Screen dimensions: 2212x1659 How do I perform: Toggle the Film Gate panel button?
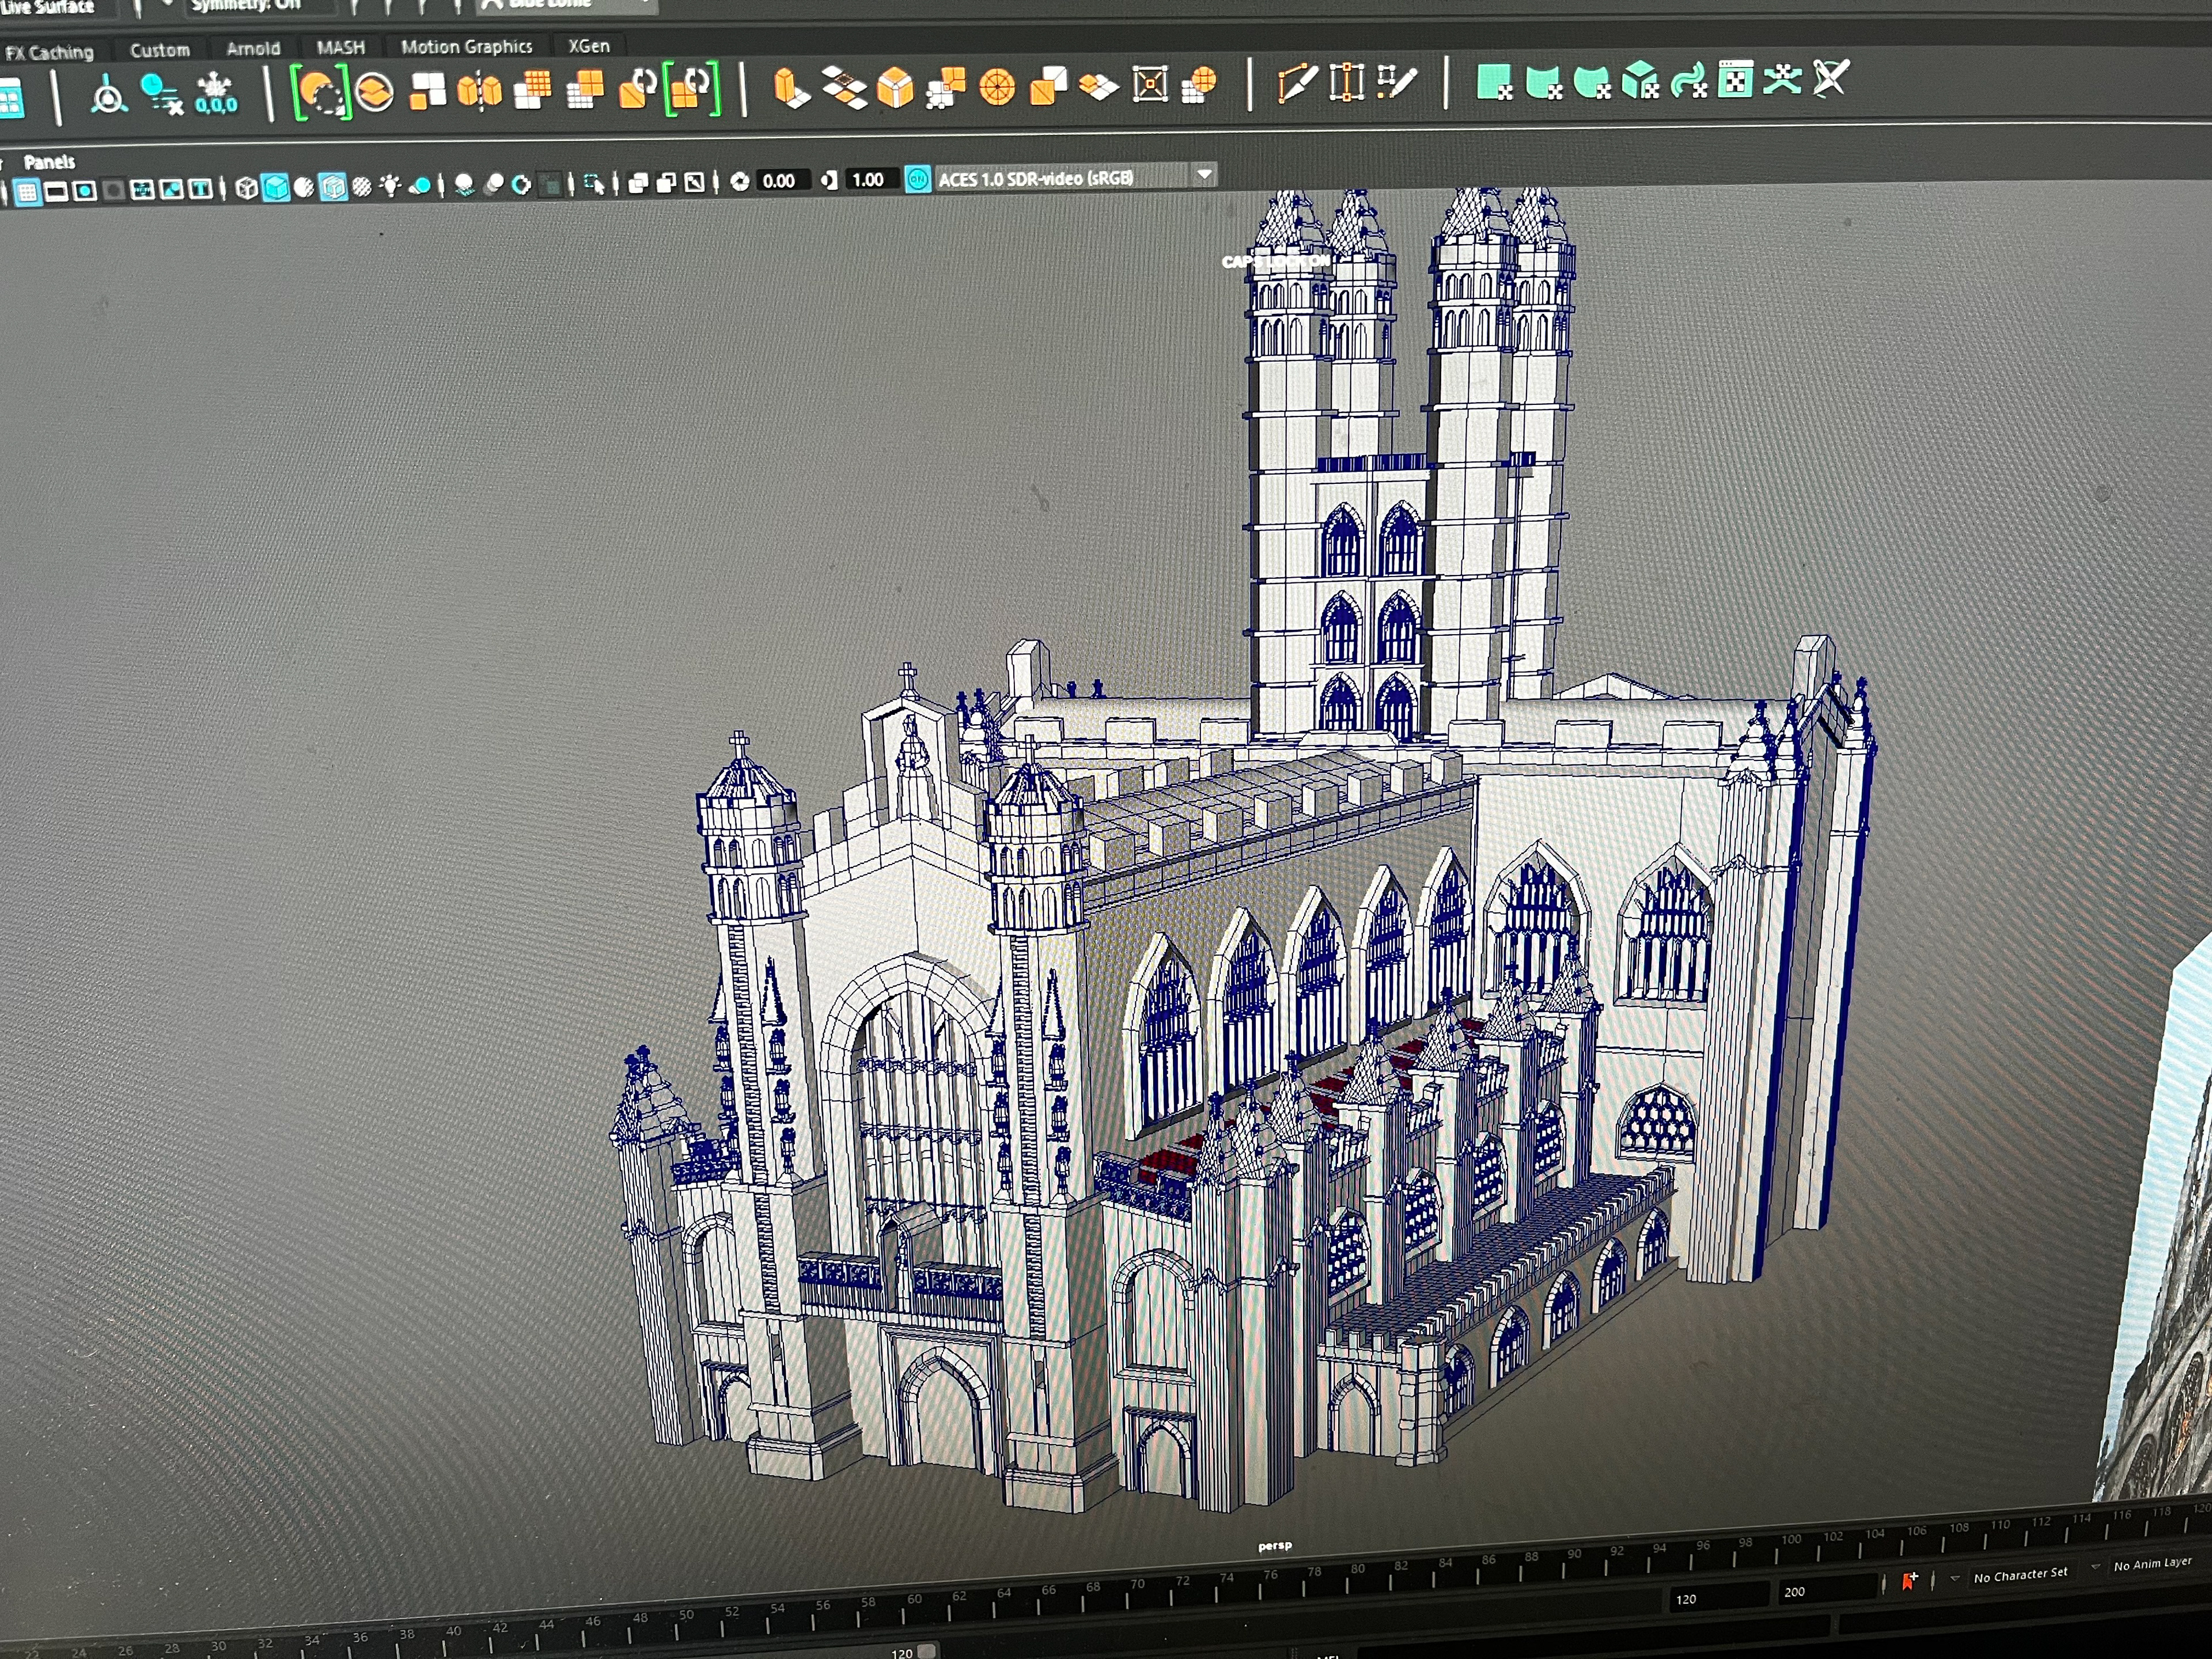(x=56, y=191)
